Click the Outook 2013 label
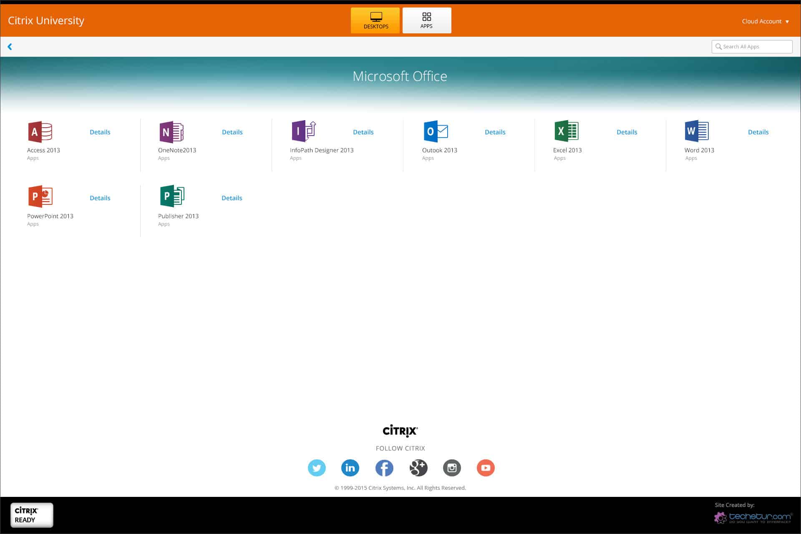The height and width of the screenshot is (534, 801). click(440, 150)
